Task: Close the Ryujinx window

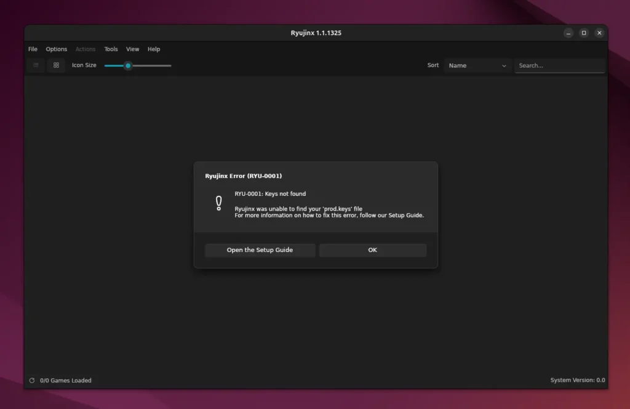Action: pyautogui.click(x=599, y=33)
